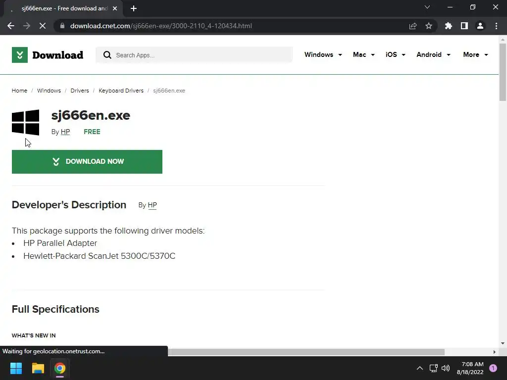507x380 pixels.
Task: Open the Chrome three-dot menu
Action: coord(496,26)
